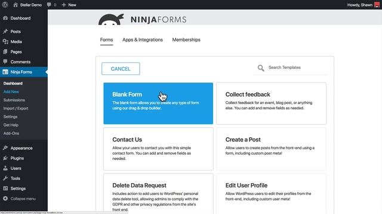Click the plus icon next to New
Screen dimensions: 382x214
coord(64,5)
